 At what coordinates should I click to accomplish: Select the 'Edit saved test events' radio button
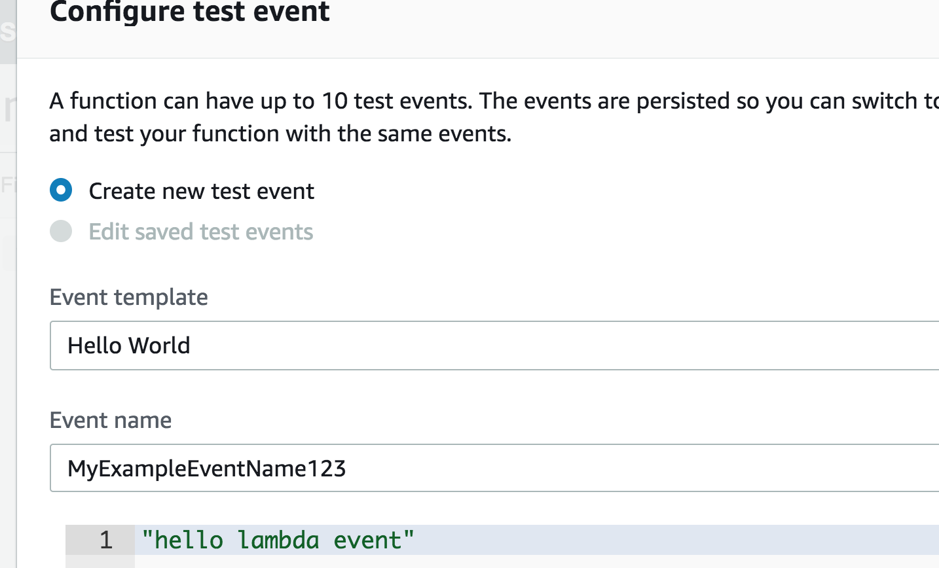[x=60, y=231]
